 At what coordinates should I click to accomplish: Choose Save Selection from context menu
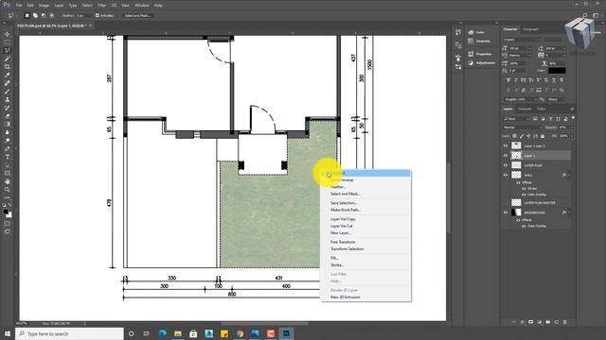pyautogui.click(x=344, y=203)
